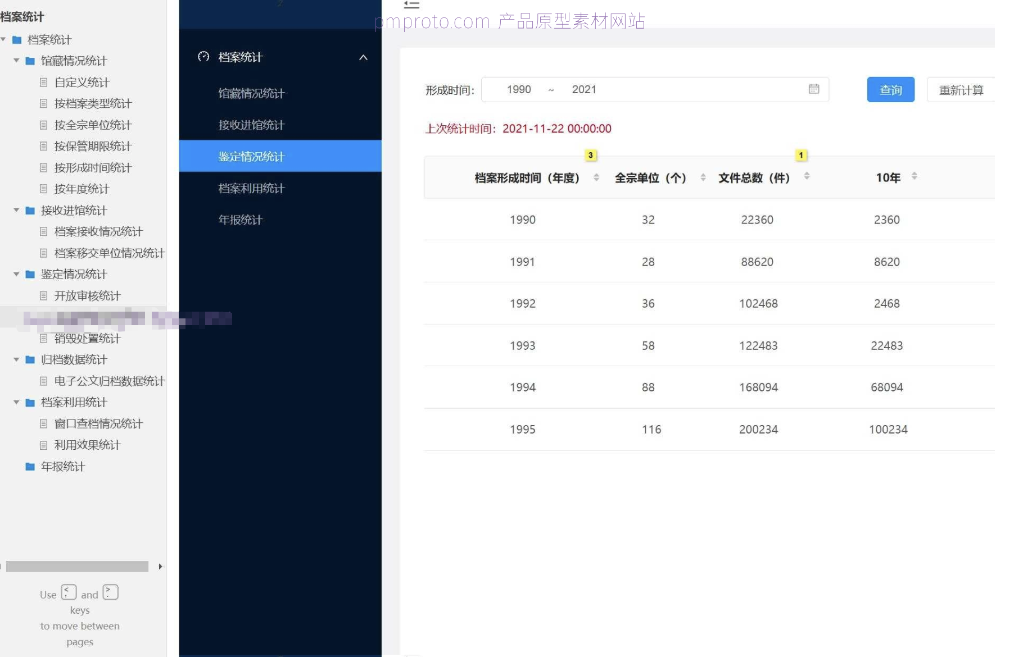The height and width of the screenshot is (657, 1014).
Task: Click the 1990 year cell
Action: tap(522, 220)
